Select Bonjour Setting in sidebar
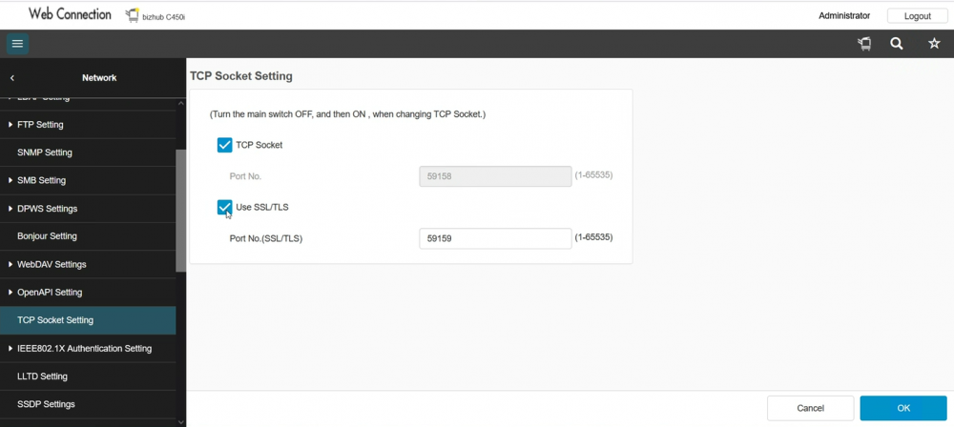The height and width of the screenshot is (427, 954). tap(47, 236)
